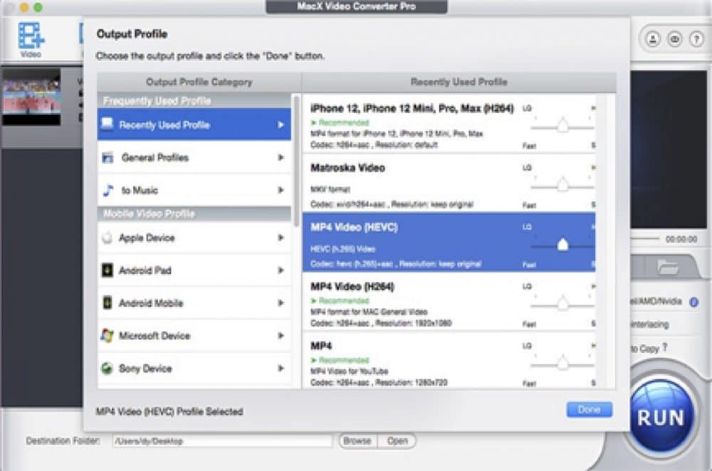
Task: Click the Destination Folder path field
Action: tap(222, 440)
